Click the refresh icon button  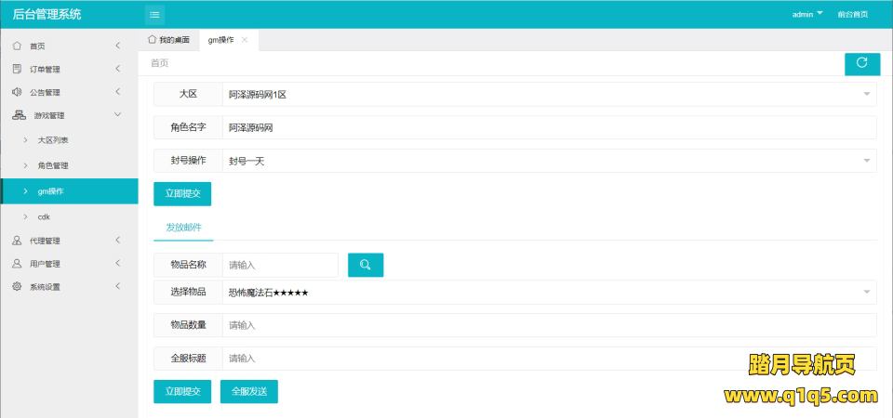tap(861, 63)
